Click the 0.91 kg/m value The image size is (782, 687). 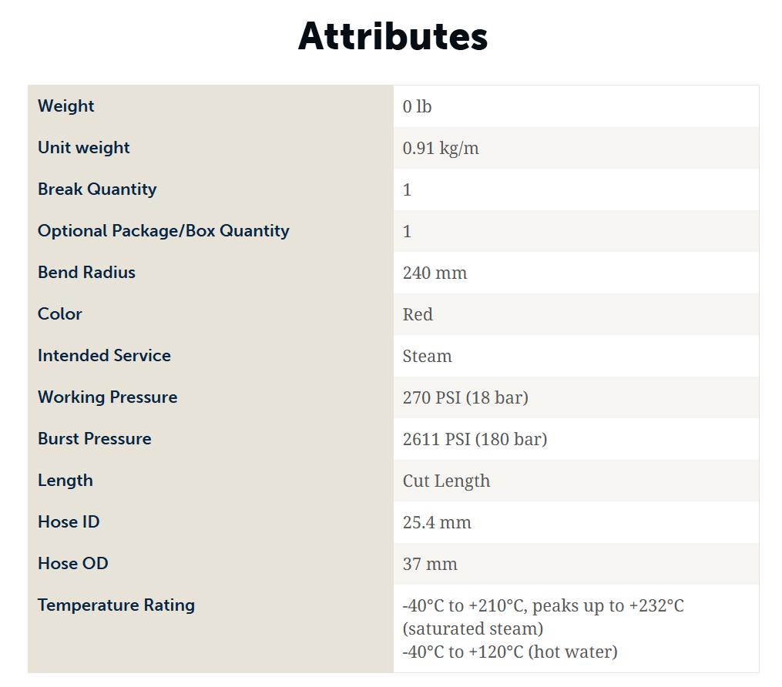(x=441, y=148)
